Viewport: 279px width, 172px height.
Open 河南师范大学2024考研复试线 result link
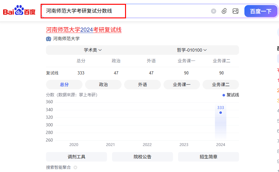84,30
